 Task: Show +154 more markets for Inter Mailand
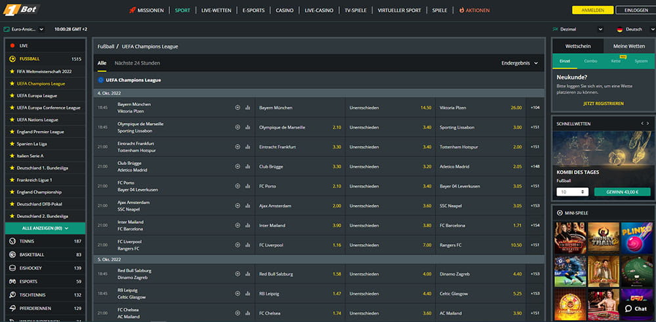[535, 226]
